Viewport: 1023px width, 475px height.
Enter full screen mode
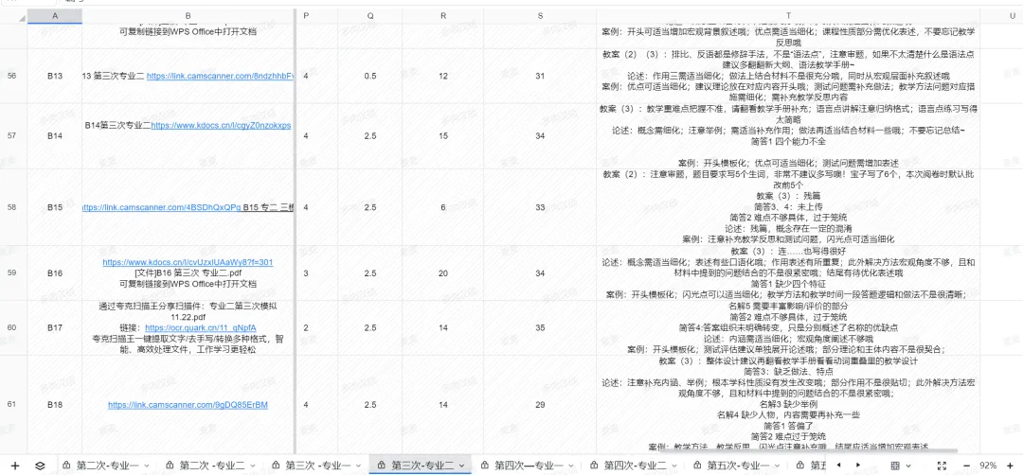[x=942, y=466]
